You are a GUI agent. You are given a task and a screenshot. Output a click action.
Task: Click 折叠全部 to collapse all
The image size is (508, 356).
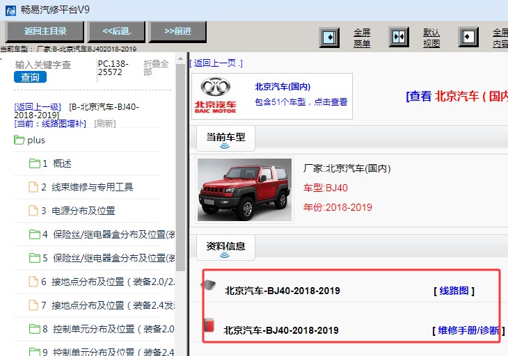coord(156,67)
